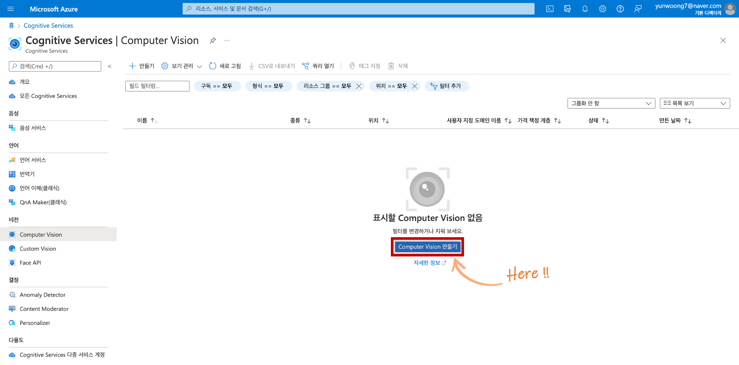Screen dimensions: 739x365
Task: Select Computer Vision in sidebar
Action: point(58,235)
